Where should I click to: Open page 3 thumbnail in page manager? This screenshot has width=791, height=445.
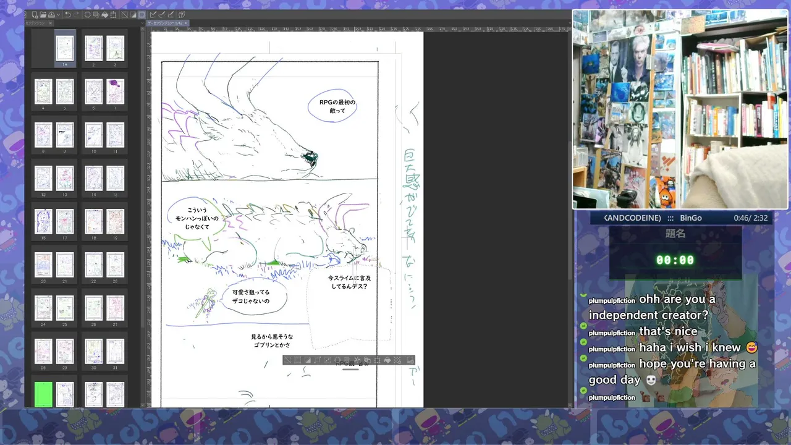(x=116, y=48)
